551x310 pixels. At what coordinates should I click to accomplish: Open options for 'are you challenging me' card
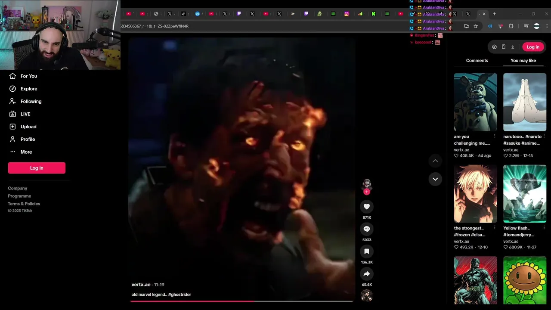pos(495,136)
